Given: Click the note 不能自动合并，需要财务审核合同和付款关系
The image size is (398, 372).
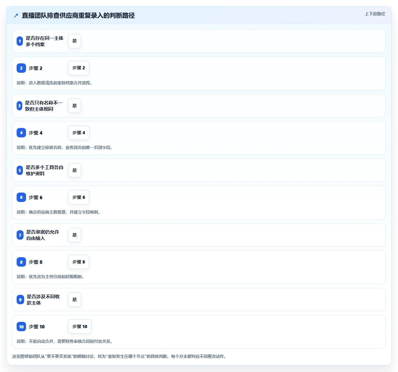Looking at the screenshot, I should point(65,341).
